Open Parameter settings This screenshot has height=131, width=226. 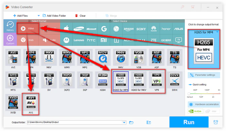click(204, 75)
